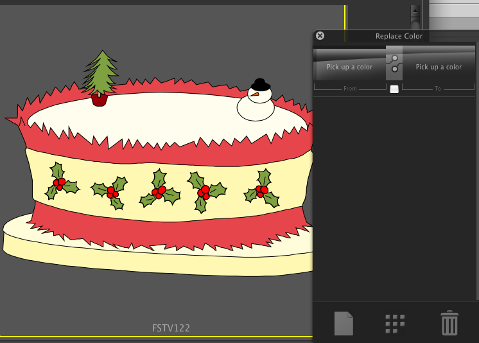Click the white icing on top of the cake
The height and width of the screenshot is (343, 479).
pyautogui.click(x=161, y=117)
